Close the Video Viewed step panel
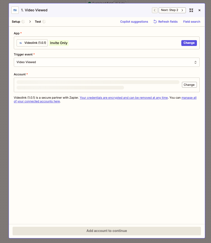This screenshot has height=243, width=211. (199, 10)
